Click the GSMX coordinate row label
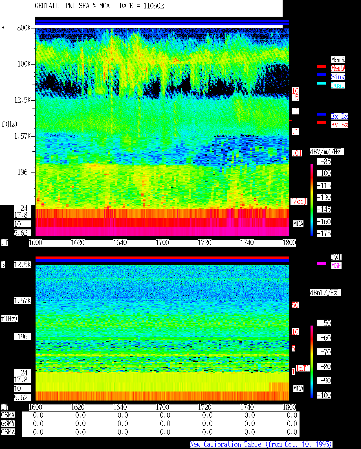This screenshot has width=361, height=449. click(8, 415)
